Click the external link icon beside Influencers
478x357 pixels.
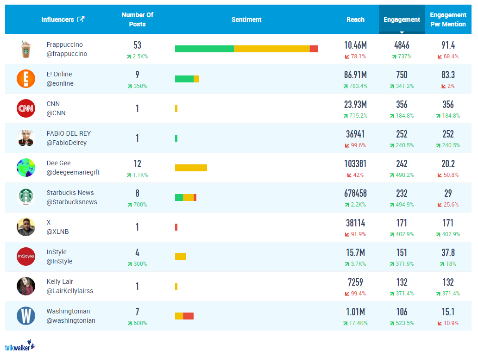pyautogui.click(x=81, y=19)
